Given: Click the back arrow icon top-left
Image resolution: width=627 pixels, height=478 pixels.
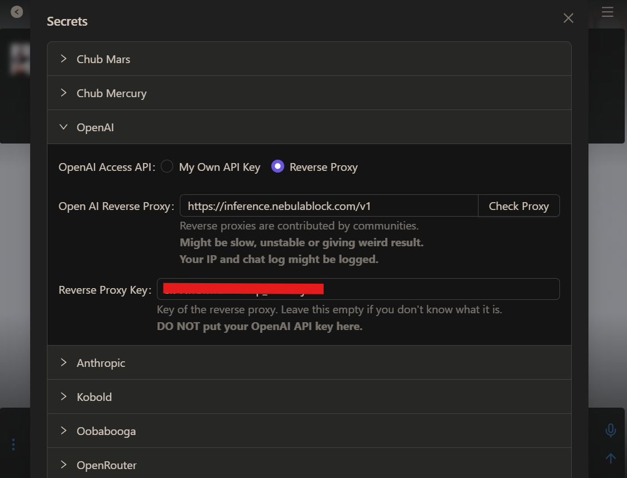Looking at the screenshot, I should pos(17,11).
